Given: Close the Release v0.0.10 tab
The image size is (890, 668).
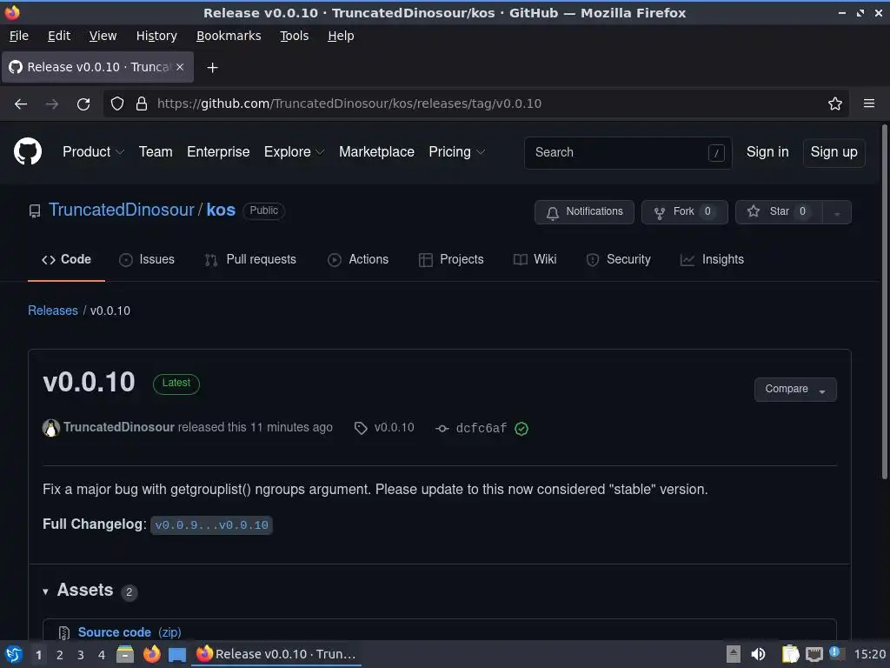Looking at the screenshot, I should pyautogui.click(x=180, y=67).
